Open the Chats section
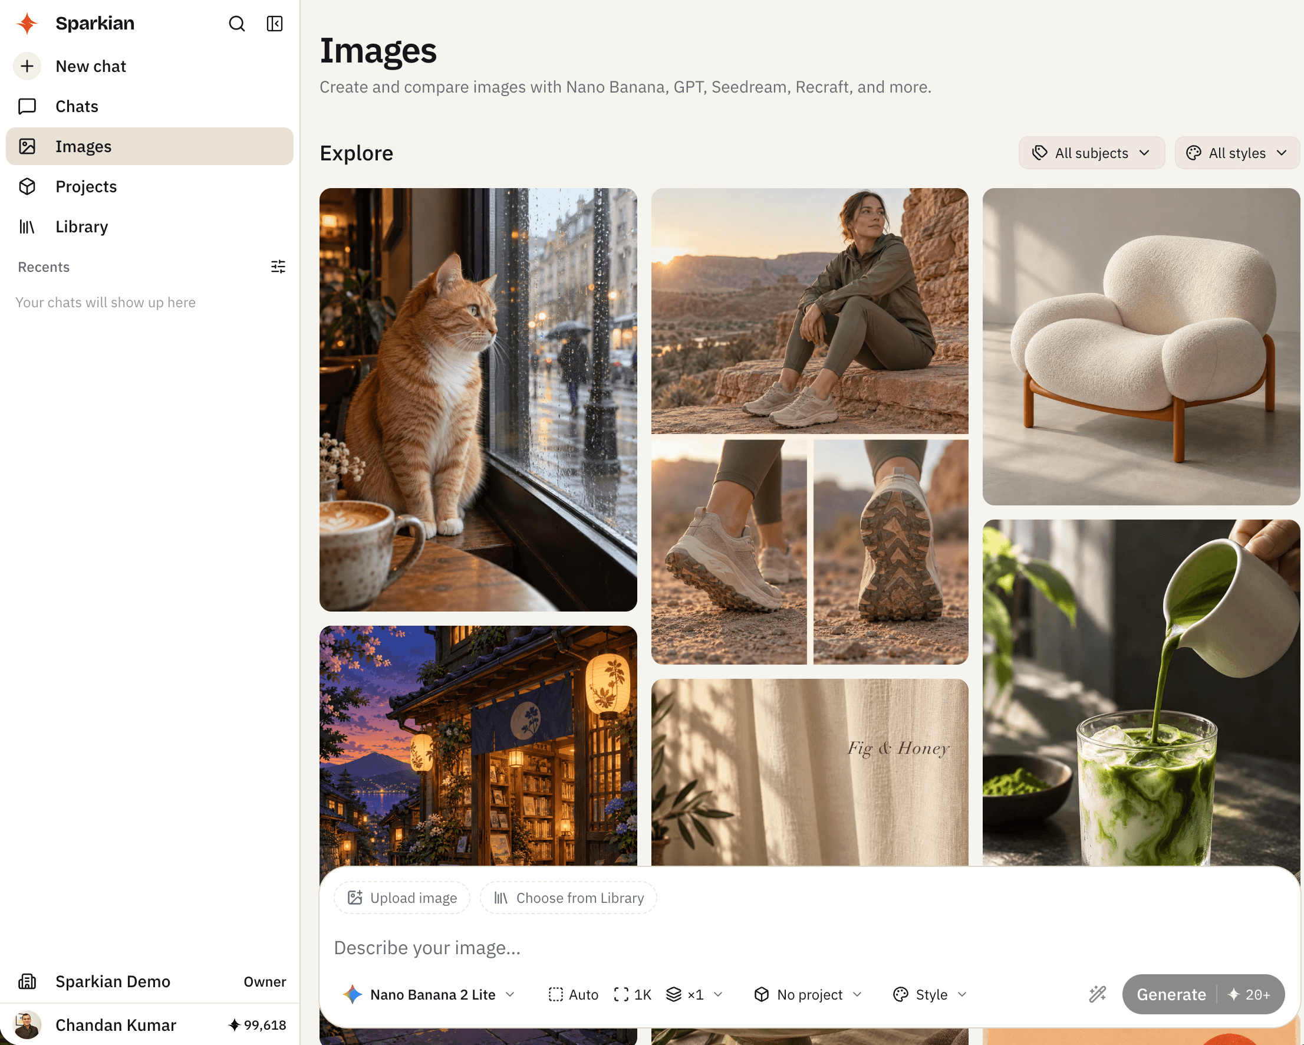The width and height of the screenshot is (1304, 1045). (149, 107)
